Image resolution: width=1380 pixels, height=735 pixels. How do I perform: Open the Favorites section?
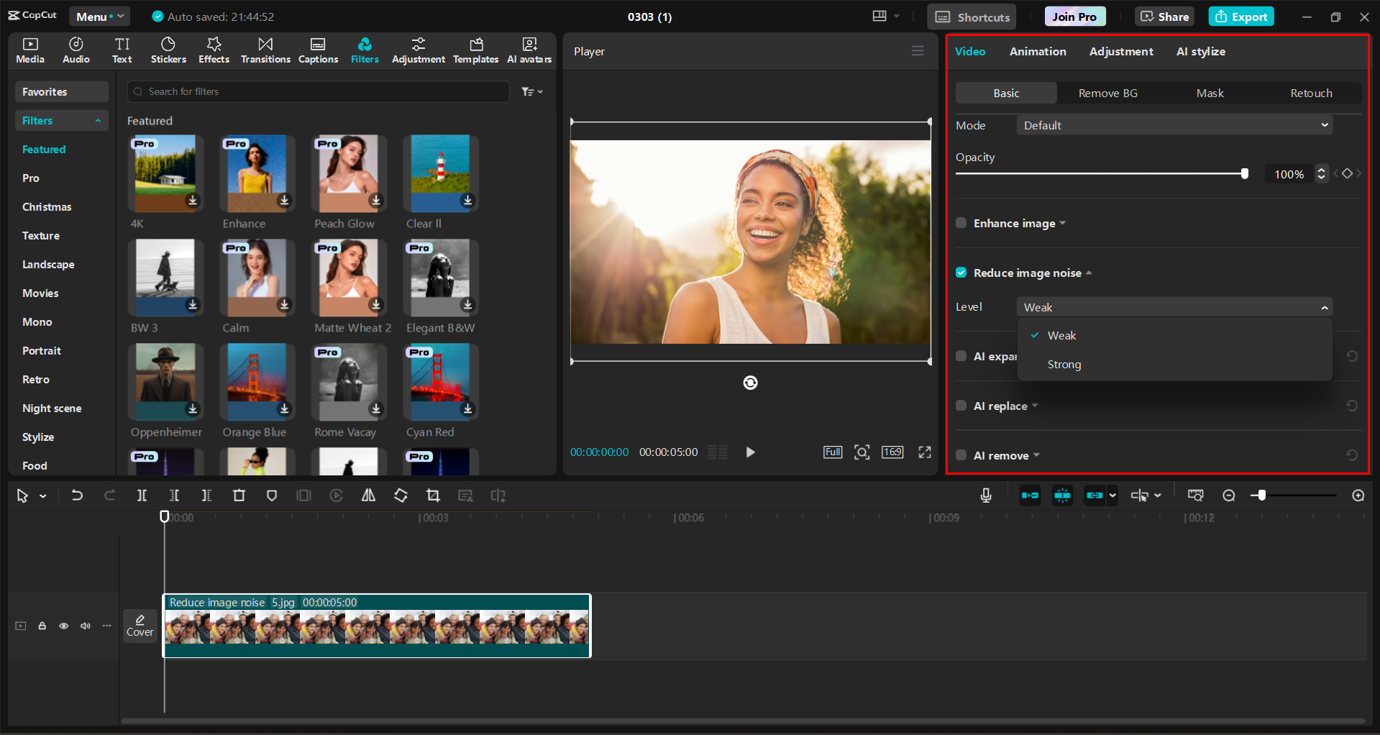click(61, 92)
